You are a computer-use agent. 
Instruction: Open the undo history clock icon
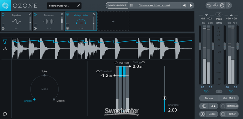215,6
